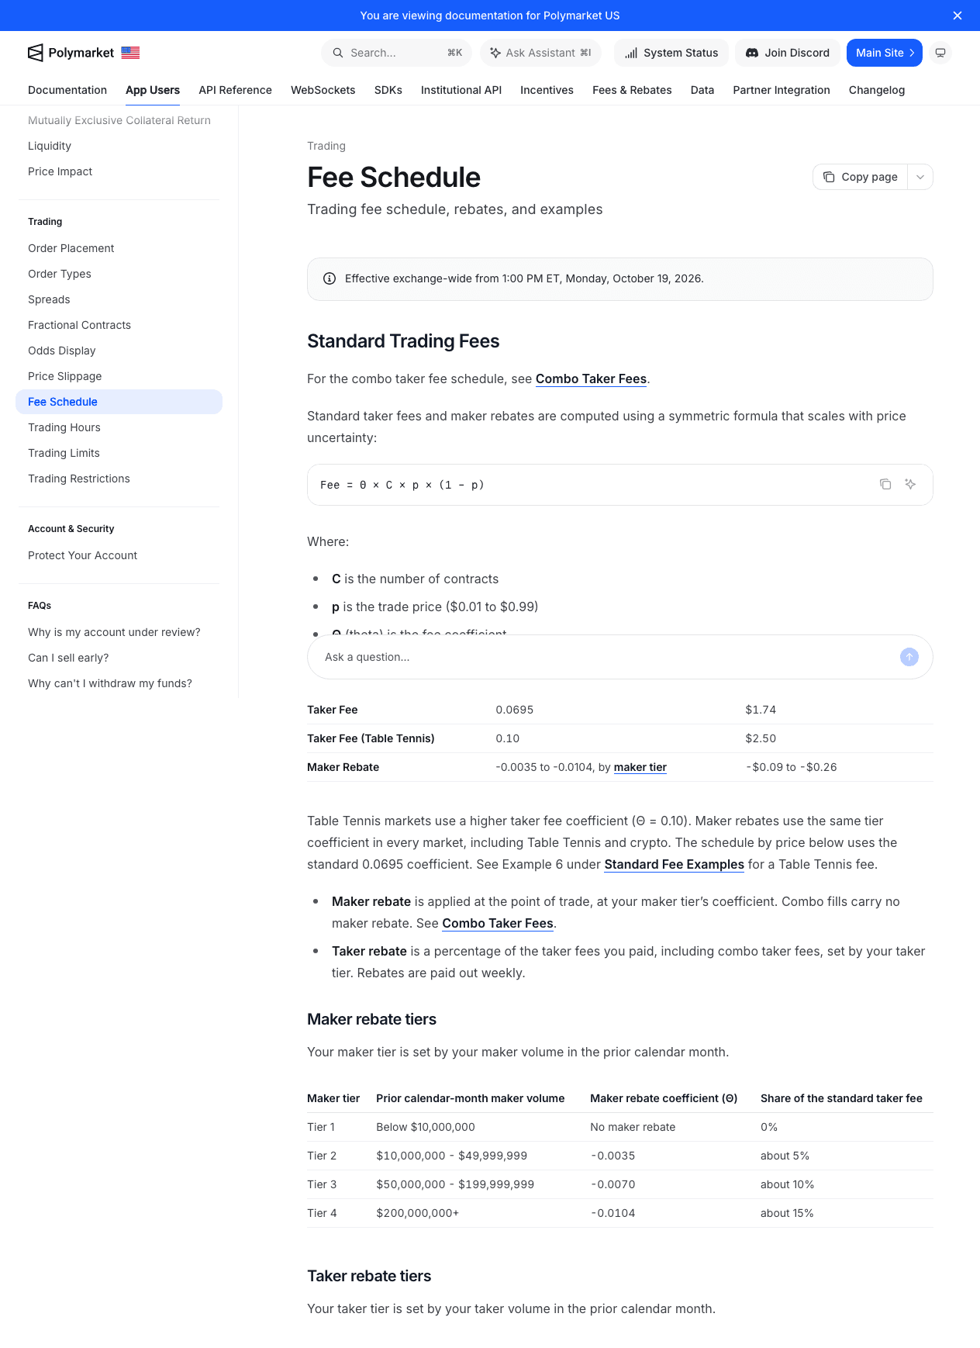This screenshot has height=1348, width=980.
Task: Open the Copy page dropdown arrow
Action: tap(920, 177)
